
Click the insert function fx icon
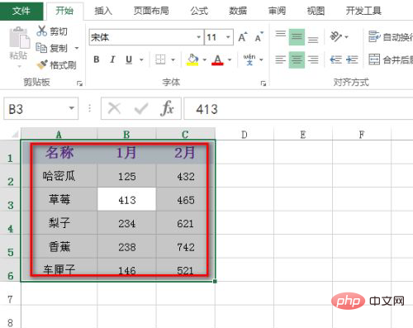coord(167,108)
